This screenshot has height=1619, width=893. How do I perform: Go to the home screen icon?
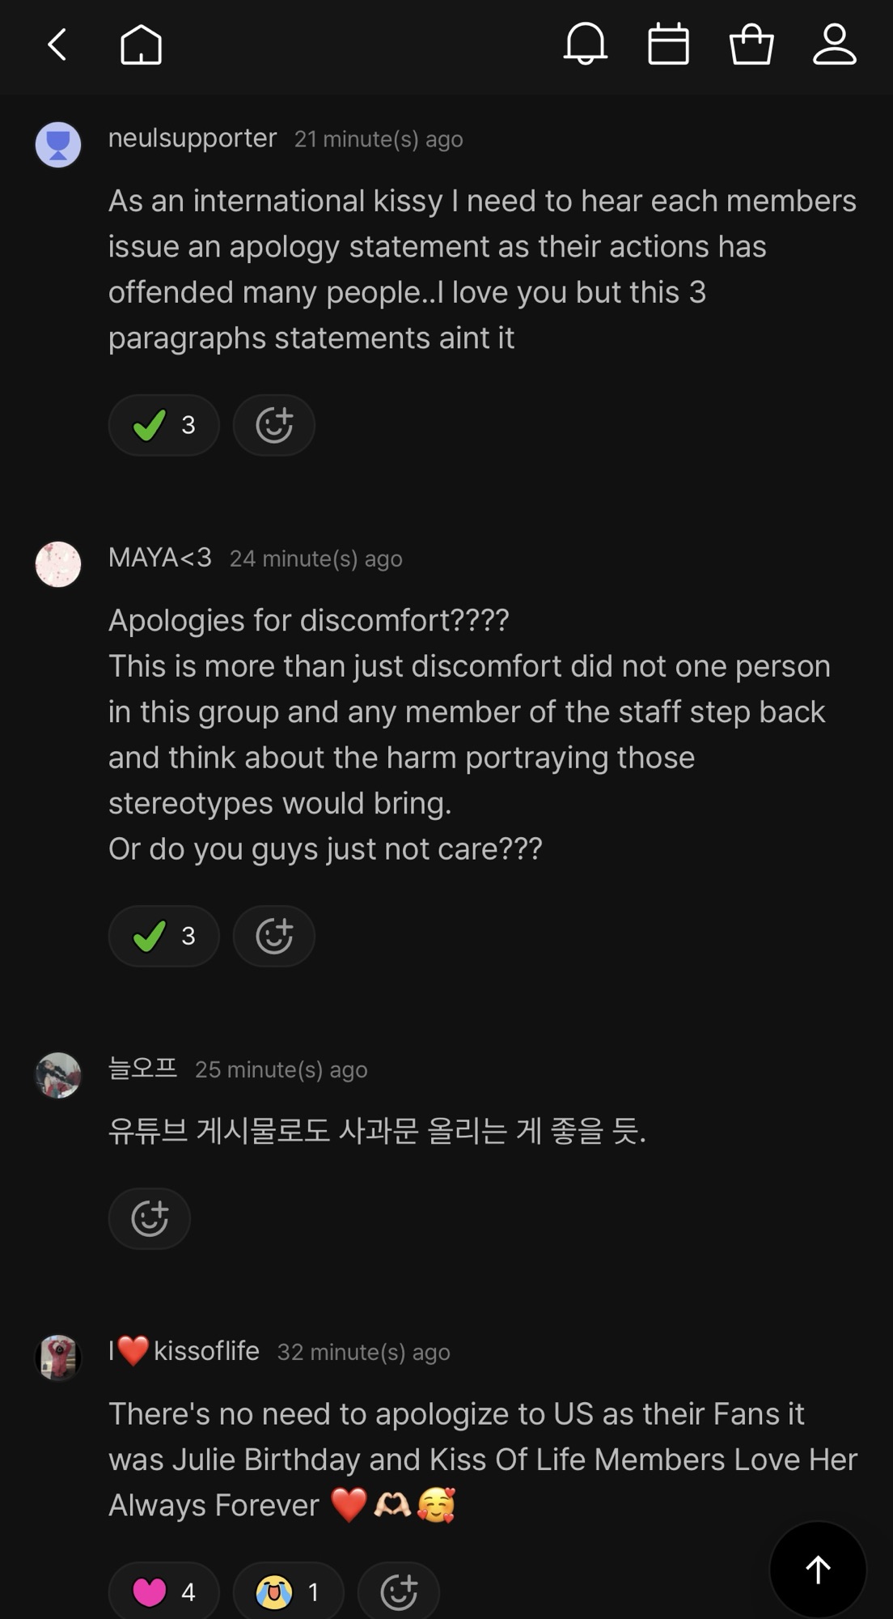coord(142,45)
